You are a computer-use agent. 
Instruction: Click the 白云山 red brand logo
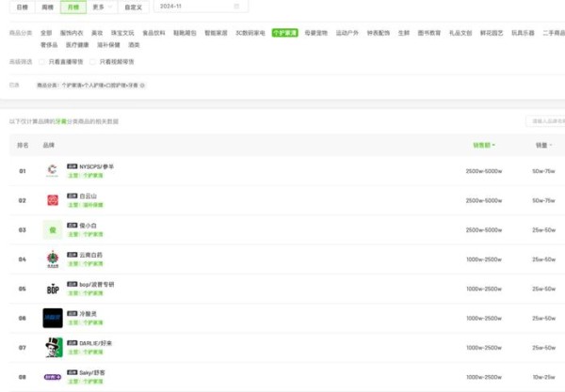(x=53, y=200)
